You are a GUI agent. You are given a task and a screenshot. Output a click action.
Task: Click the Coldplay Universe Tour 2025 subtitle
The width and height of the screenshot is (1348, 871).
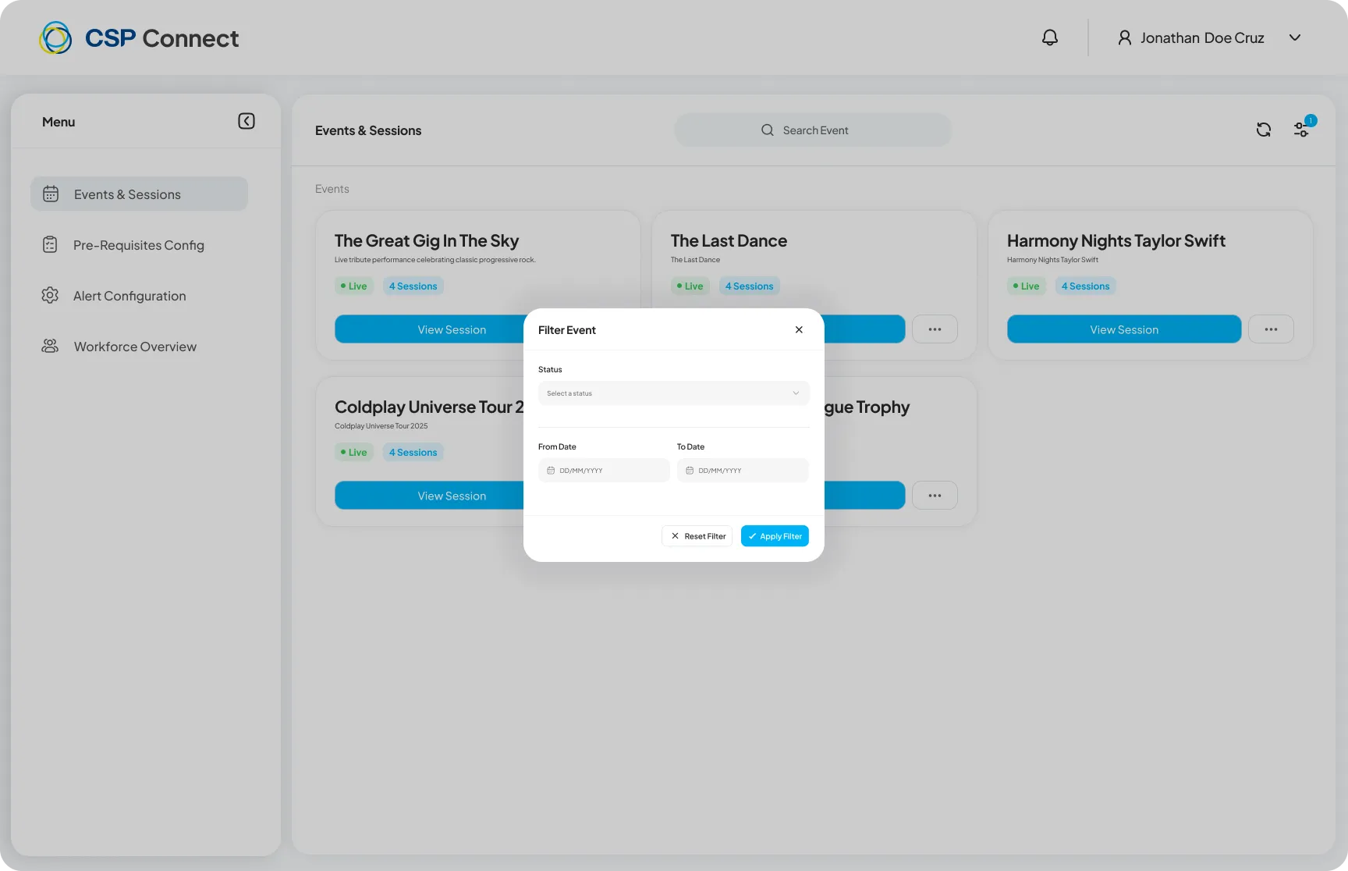[381, 426]
